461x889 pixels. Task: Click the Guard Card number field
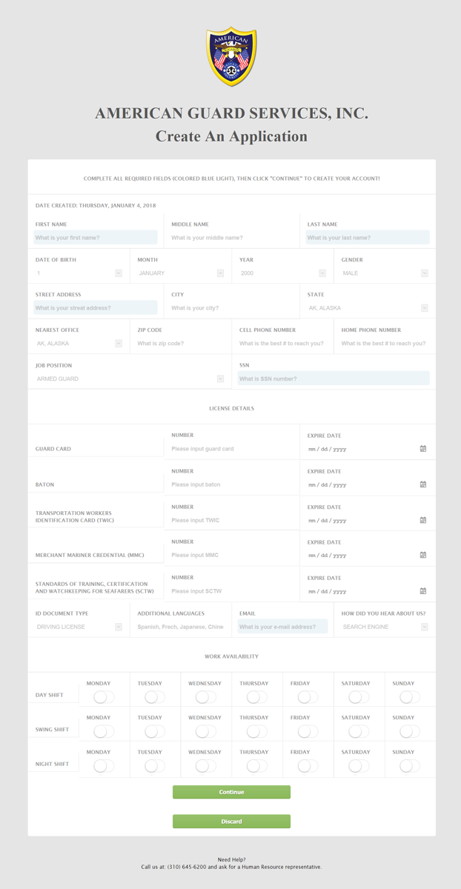pyautogui.click(x=232, y=449)
